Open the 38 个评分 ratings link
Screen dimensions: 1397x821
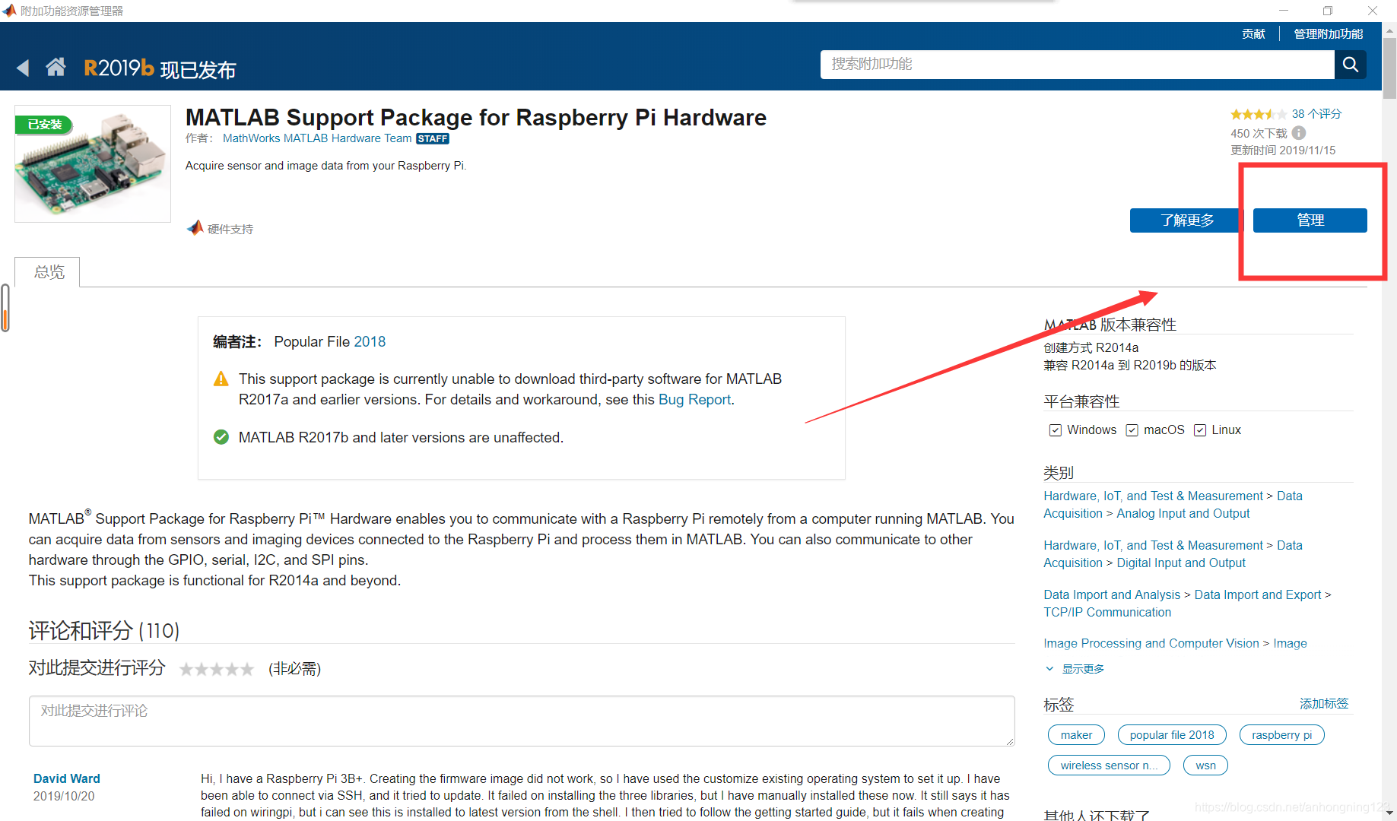pyautogui.click(x=1316, y=114)
